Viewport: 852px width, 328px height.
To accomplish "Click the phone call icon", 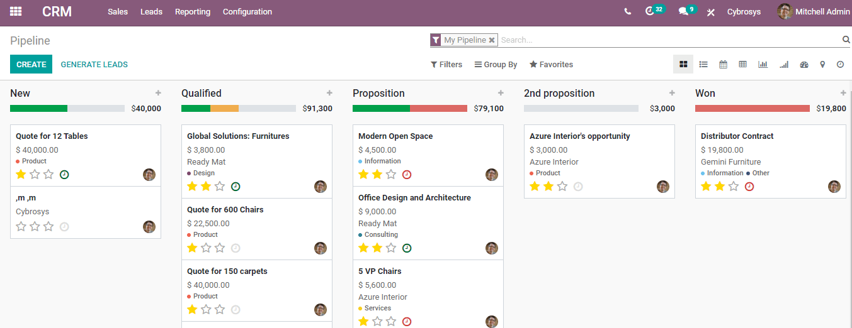I will pyautogui.click(x=627, y=11).
